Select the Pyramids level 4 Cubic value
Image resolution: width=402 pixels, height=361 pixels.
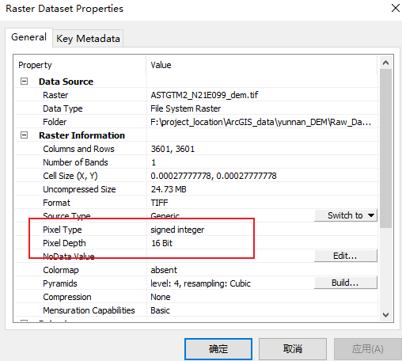200,283
